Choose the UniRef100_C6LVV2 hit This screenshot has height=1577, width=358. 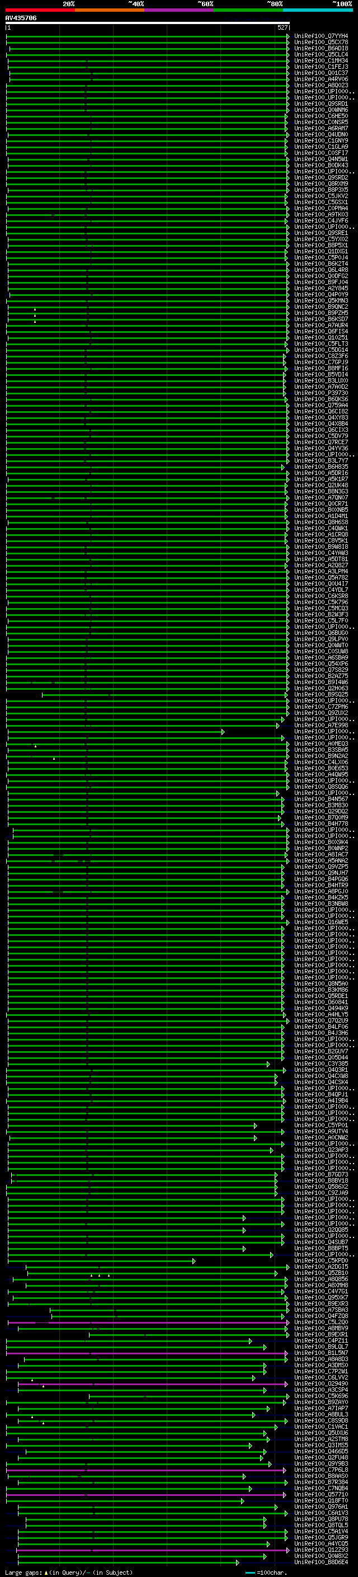tap(321, 1377)
